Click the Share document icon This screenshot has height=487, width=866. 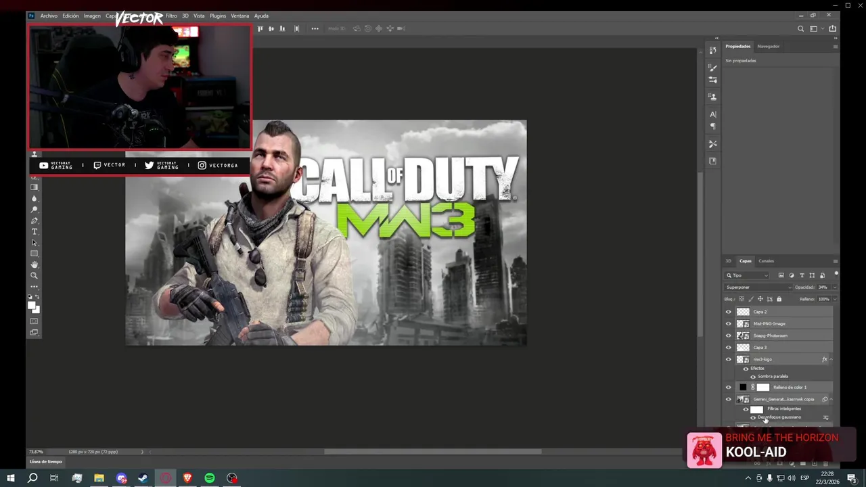click(832, 28)
